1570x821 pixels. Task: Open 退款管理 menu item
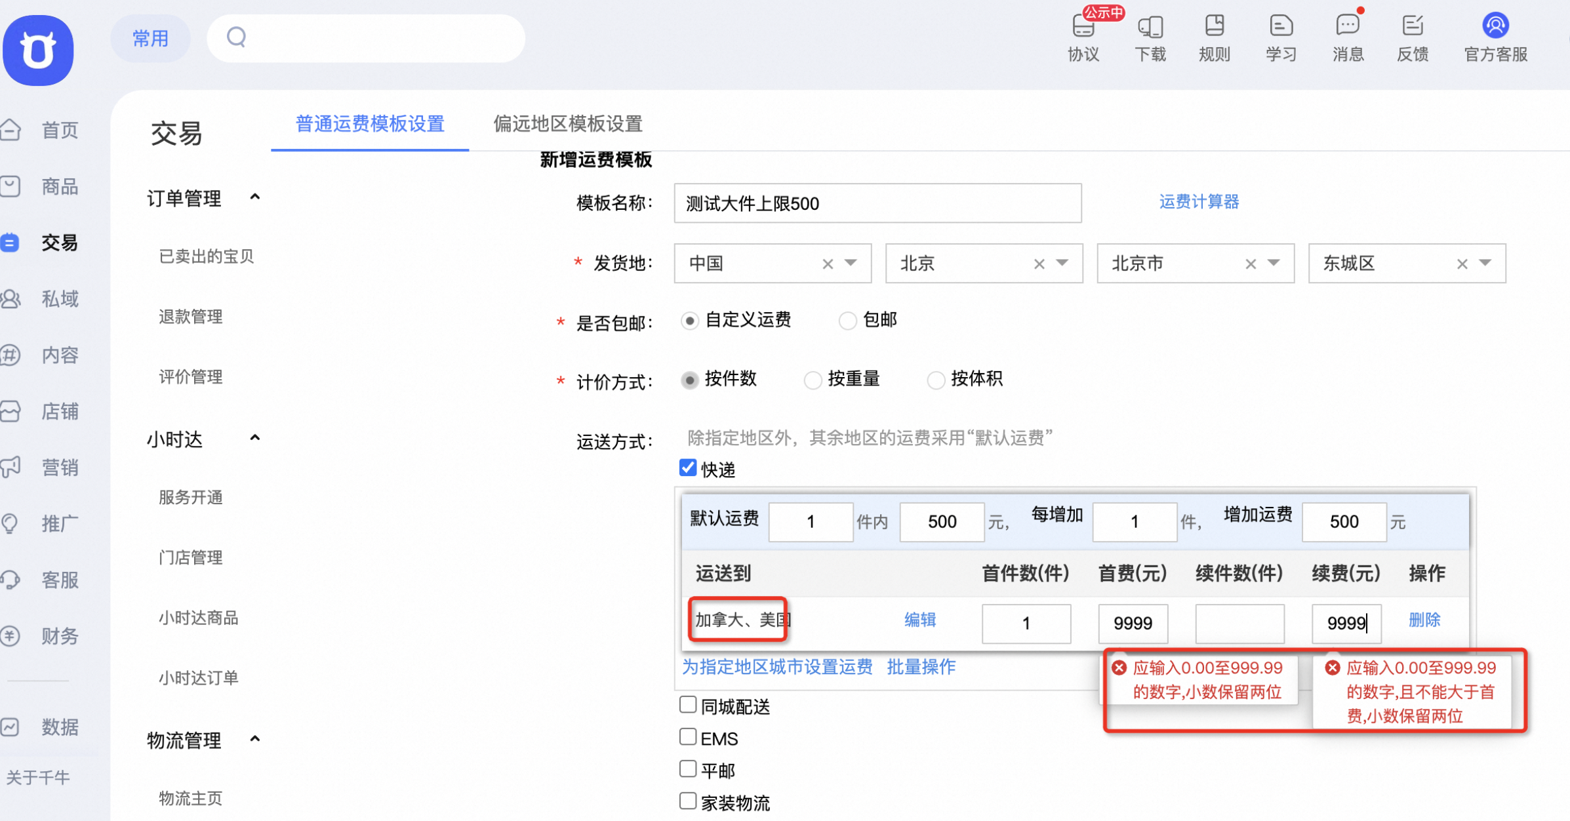pos(190,317)
